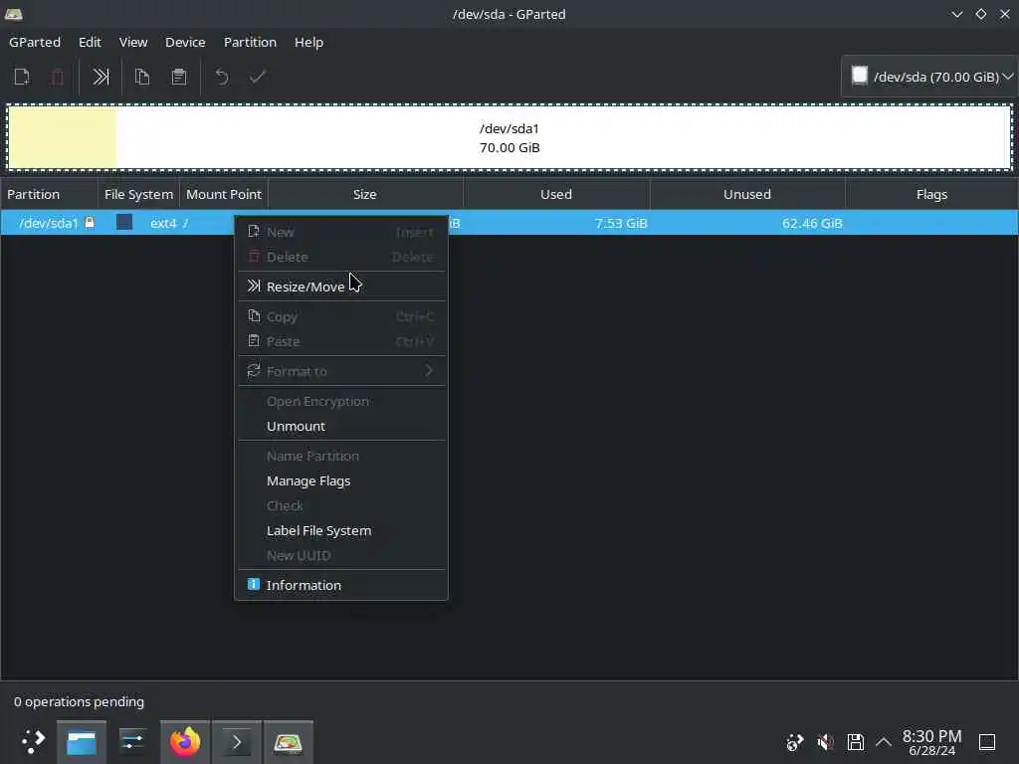Viewport: 1019px width, 764px height.
Task: Choose Unmount from the context menu
Action: (x=341, y=426)
